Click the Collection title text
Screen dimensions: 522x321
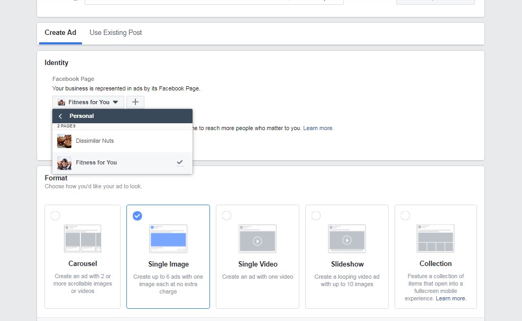point(435,264)
